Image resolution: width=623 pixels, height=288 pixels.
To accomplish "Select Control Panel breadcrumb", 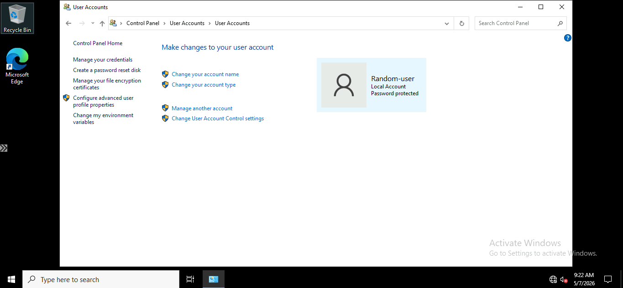I will click(143, 23).
